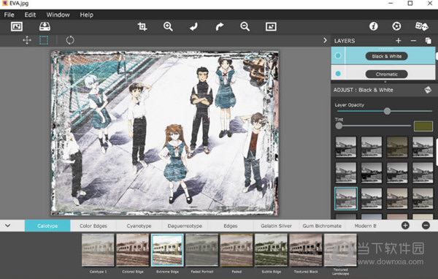Switch to the Gum Bichromate tab
This screenshot has height=279, width=438.
point(322,226)
